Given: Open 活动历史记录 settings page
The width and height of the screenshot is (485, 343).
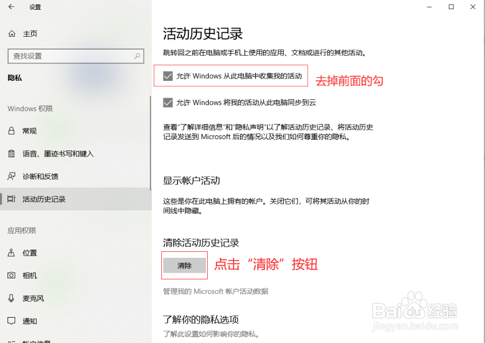Looking at the screenshot, I should tap(76, 199).
